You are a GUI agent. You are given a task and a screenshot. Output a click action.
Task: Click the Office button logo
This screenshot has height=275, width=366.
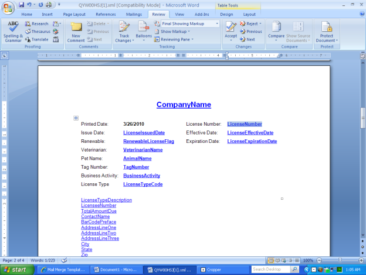click(x=8, y=7)
